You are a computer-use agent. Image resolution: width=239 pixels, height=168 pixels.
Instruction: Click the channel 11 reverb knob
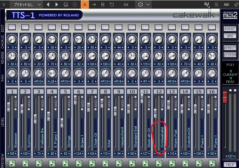tap(145, 56)
